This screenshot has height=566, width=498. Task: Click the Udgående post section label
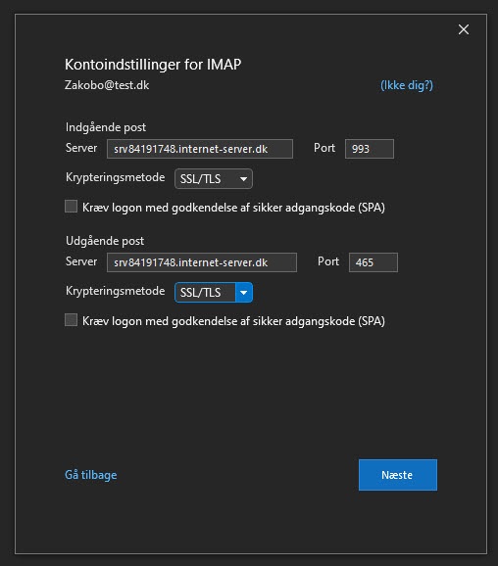(105, 241)
